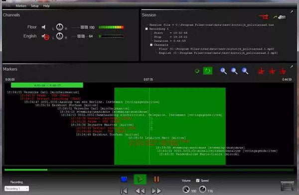Select the Duration row in Session
This screenshot has height=195, width=299.
170,41
